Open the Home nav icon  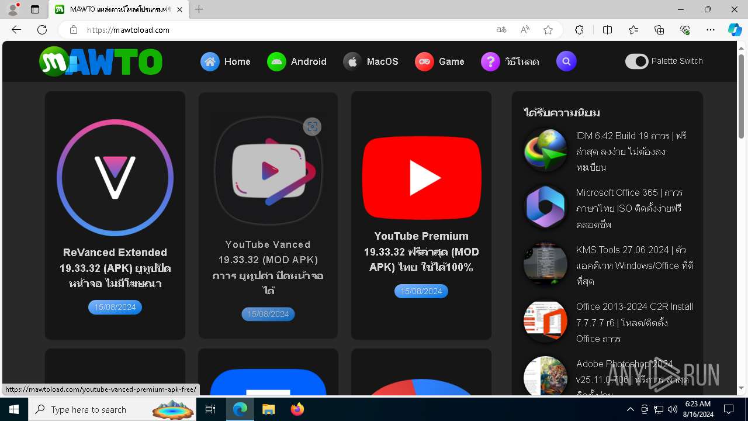click(x=210, y=61)
